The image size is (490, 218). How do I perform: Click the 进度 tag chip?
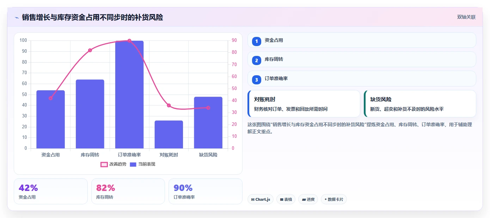coord(308,199)
